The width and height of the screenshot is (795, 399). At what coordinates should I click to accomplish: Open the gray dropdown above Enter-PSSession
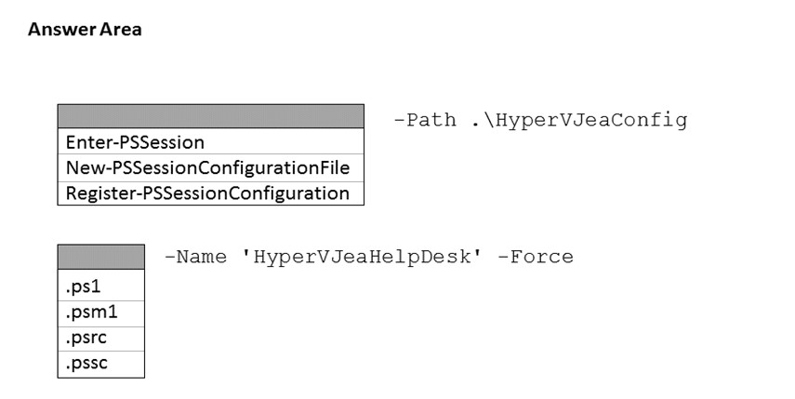point(210,116)
